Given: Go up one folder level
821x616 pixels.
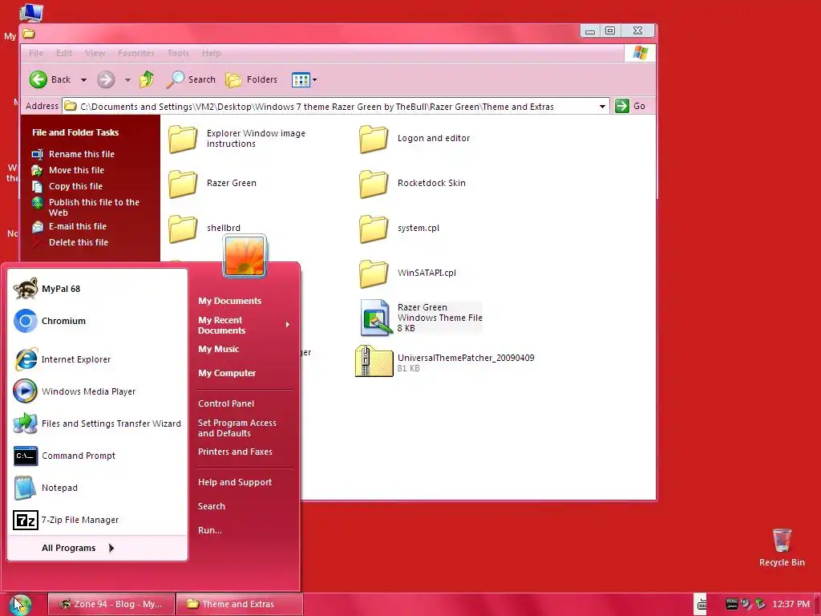Looking at the screenshot, I should (148, 79).
